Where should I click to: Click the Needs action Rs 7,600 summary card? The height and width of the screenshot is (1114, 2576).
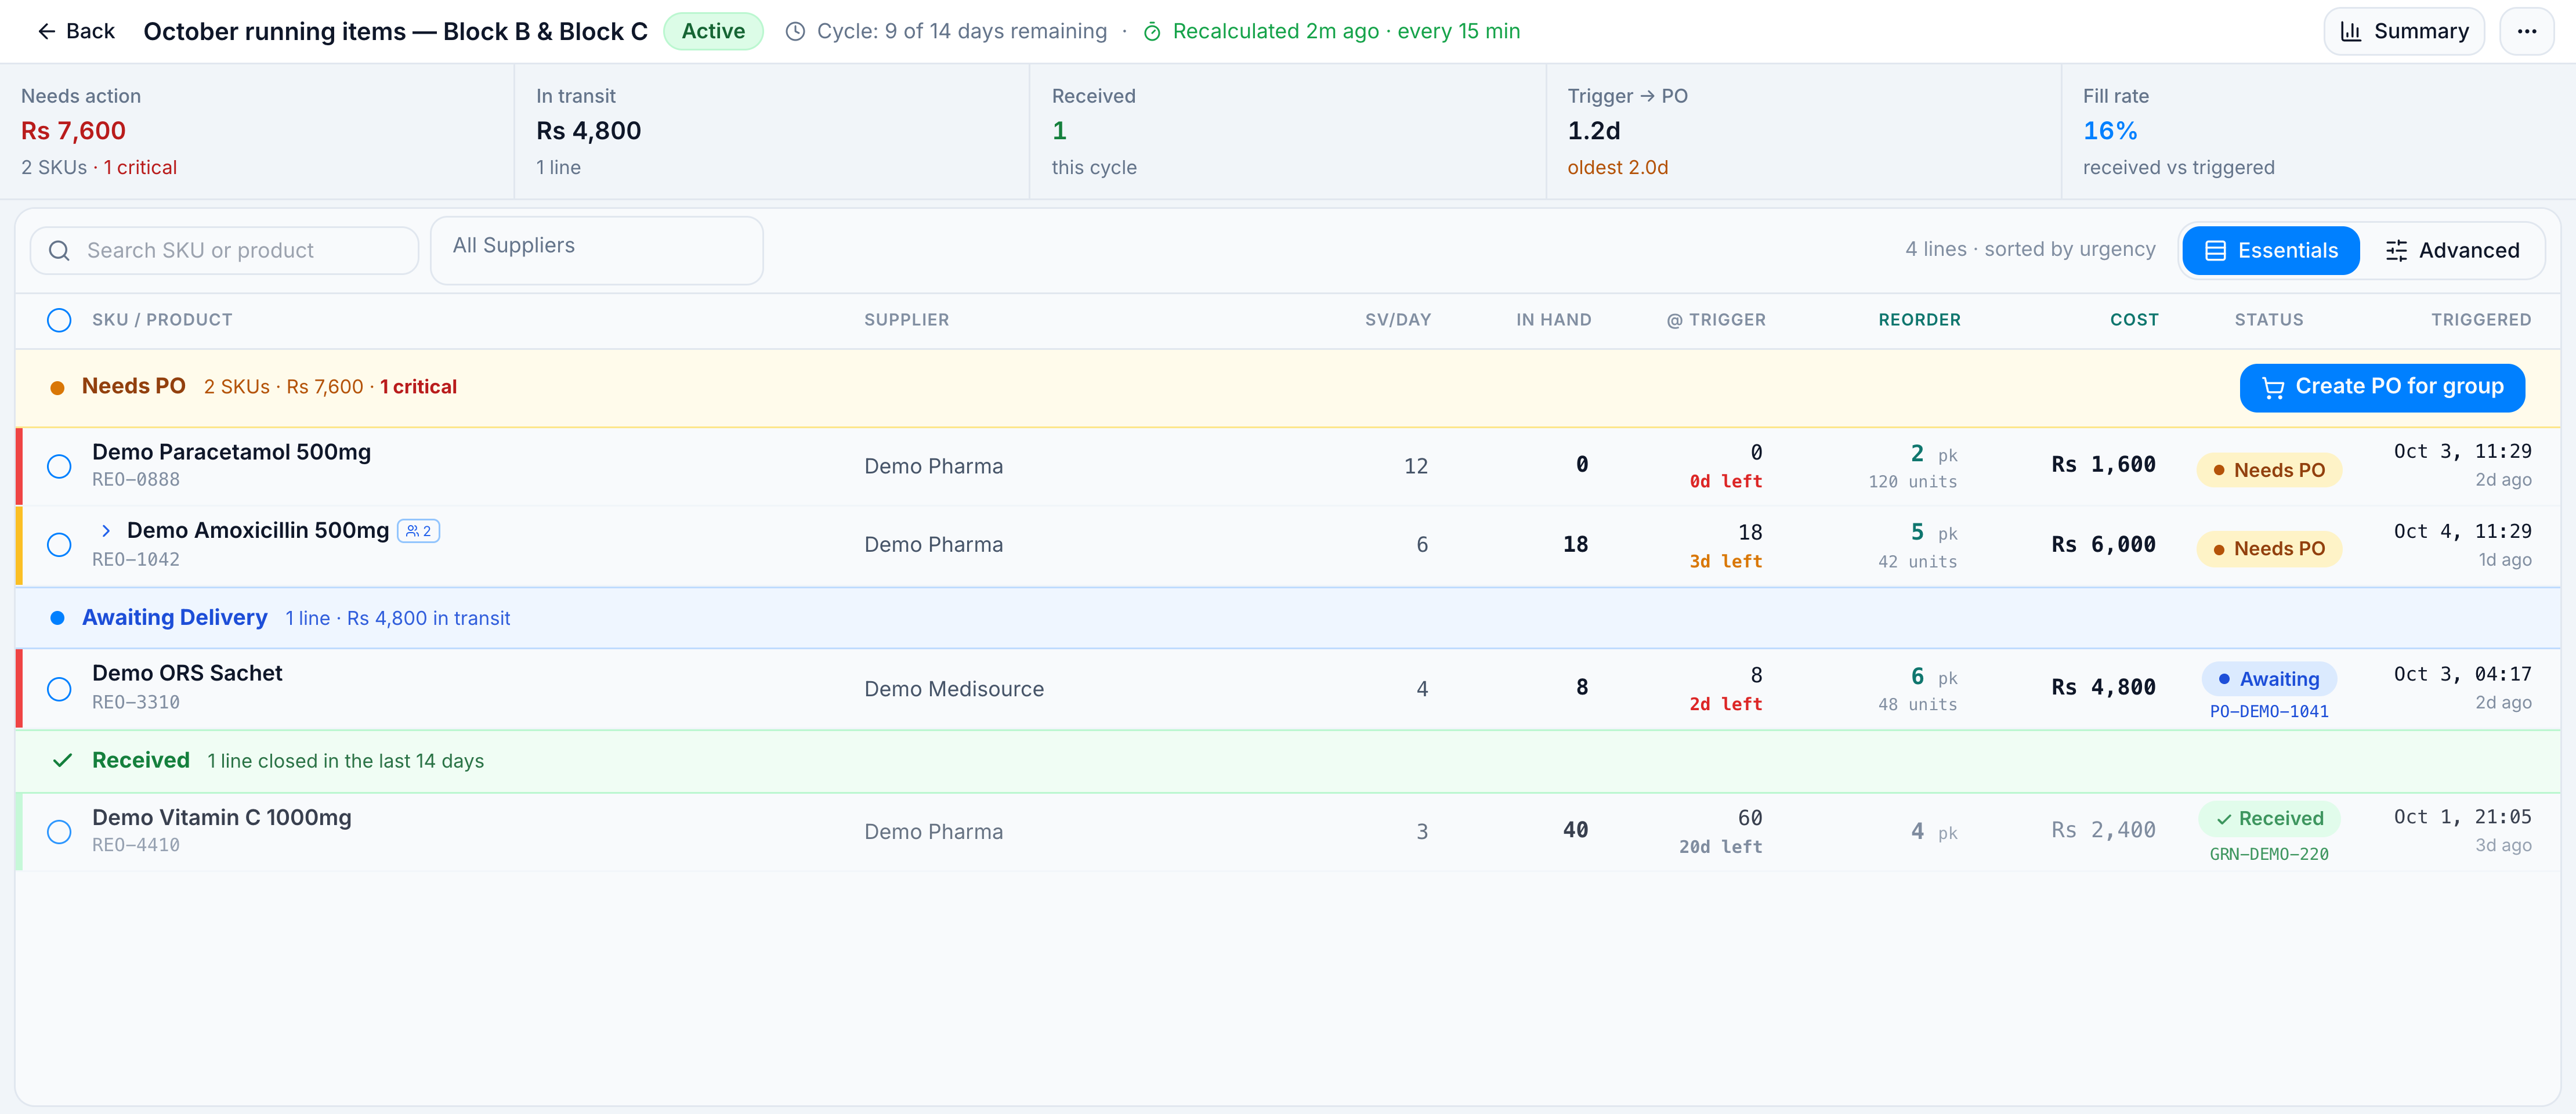point(257,131)
